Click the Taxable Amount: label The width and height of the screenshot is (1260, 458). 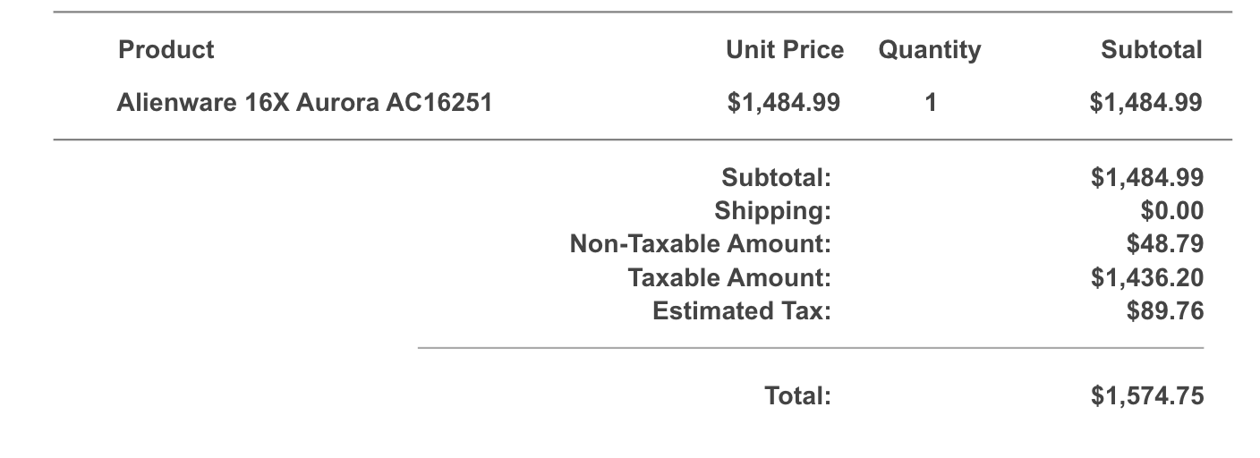(729, 278)
